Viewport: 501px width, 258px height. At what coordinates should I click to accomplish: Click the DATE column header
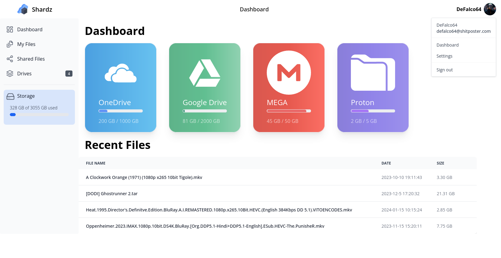tap(386, 163)
